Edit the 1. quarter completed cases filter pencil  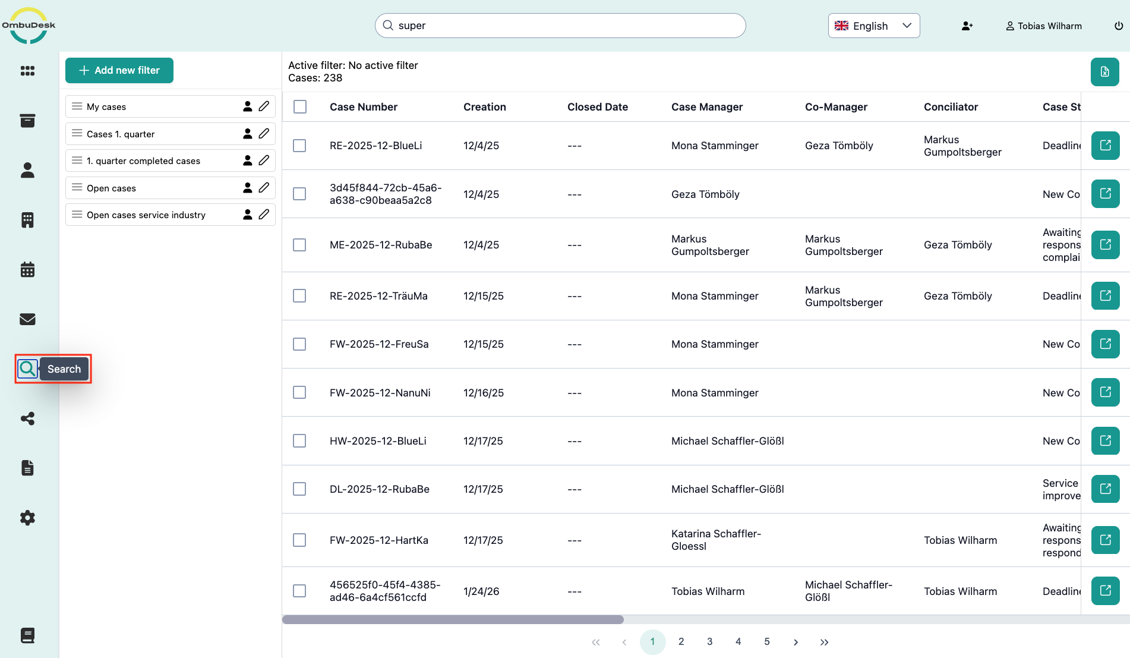(264, 160)
